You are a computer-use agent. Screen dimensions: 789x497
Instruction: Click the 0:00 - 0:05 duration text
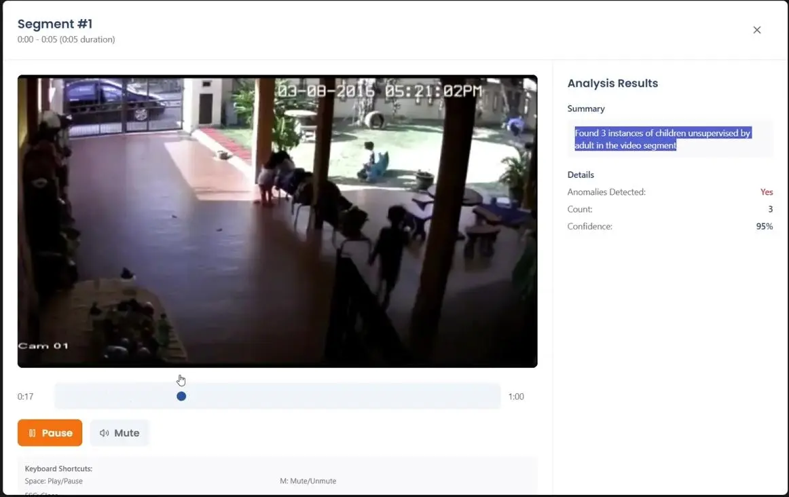coord(66,39)
